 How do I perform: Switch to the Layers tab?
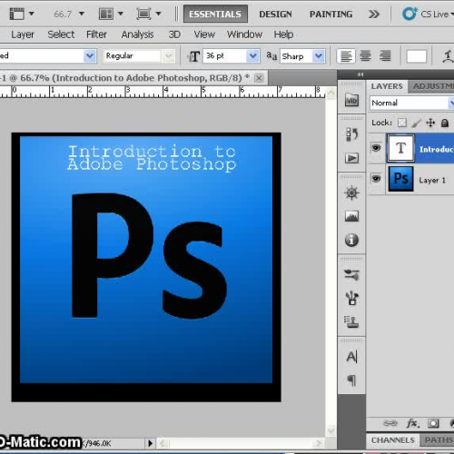tap(387, 86)
